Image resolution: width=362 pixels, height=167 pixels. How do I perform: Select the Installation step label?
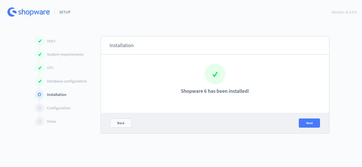[57, 94]
